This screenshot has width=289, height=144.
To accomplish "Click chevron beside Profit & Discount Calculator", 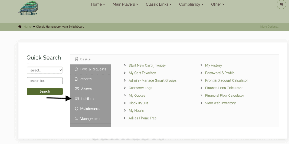I will 201,80.
